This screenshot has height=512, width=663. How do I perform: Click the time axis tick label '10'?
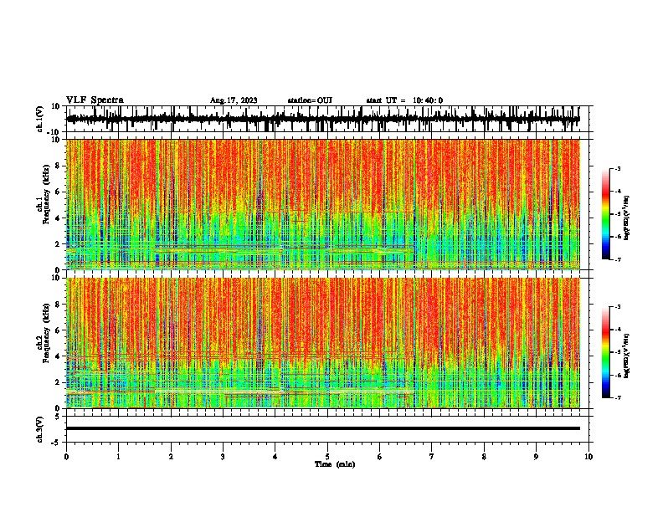pos(588,457)
